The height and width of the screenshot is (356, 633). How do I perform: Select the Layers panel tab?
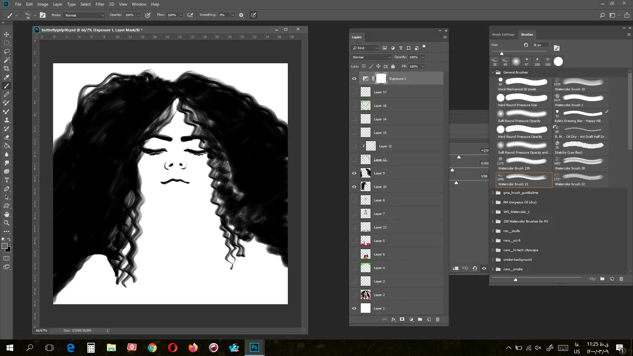click(357, 37)
